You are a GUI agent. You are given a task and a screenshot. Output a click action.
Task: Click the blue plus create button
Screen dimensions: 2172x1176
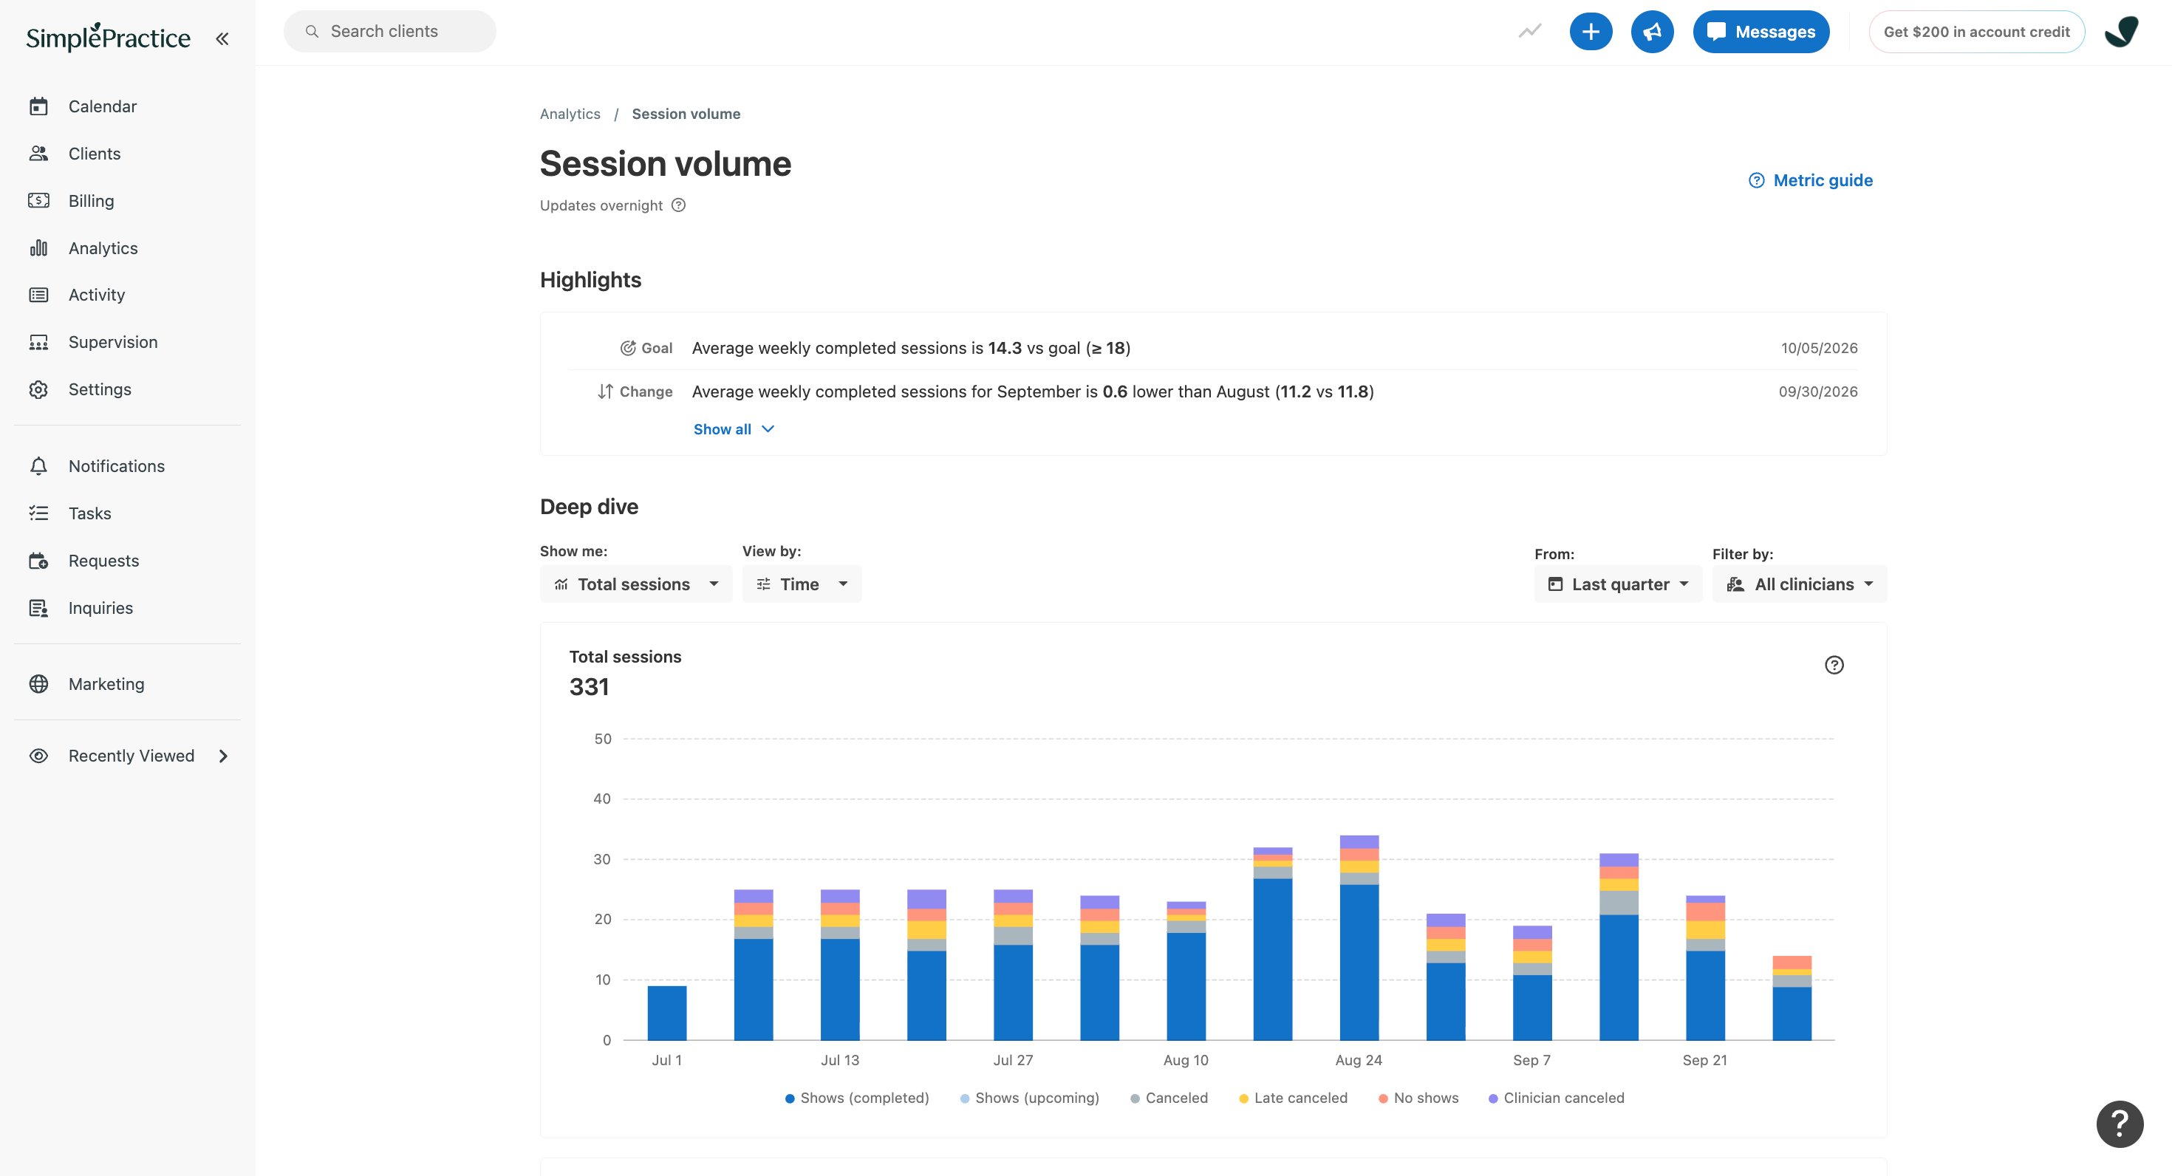tap(1590, 32)
